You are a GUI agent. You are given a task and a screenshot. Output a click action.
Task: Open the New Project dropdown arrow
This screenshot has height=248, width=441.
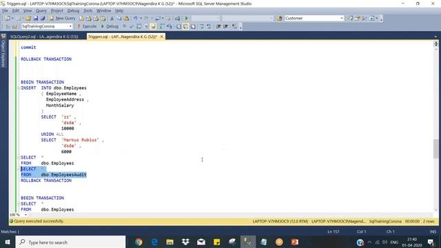(x=12, y=19)
